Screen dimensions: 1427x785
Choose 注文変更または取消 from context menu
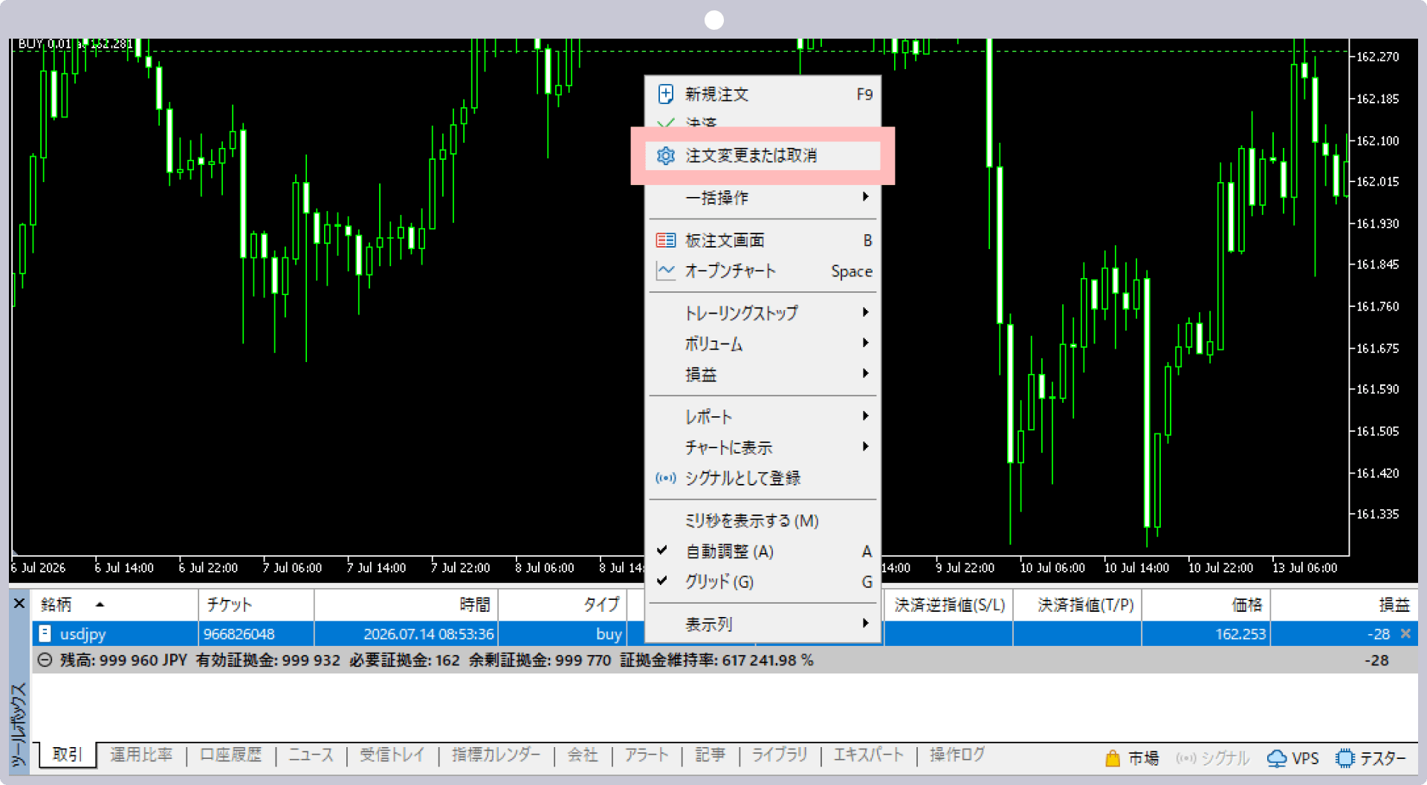(764, 155)
